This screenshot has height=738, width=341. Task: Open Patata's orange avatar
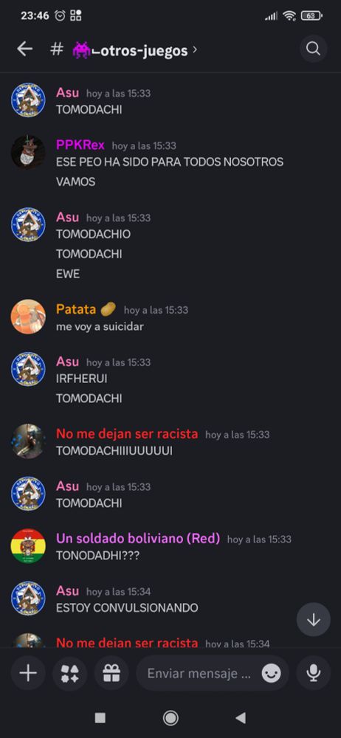pos(28,317)
